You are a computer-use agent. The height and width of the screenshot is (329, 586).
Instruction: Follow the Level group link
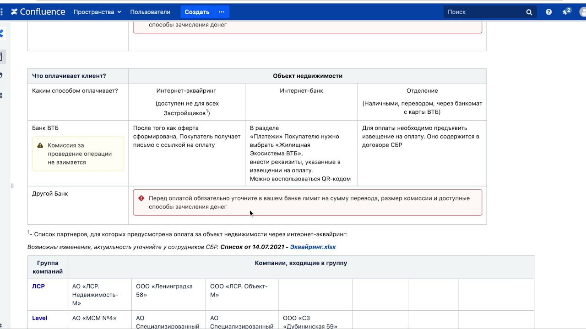[39, 318]
